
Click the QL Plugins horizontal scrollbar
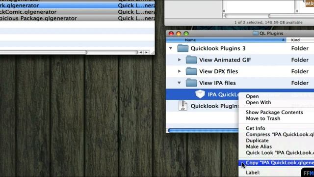[203, 131]
